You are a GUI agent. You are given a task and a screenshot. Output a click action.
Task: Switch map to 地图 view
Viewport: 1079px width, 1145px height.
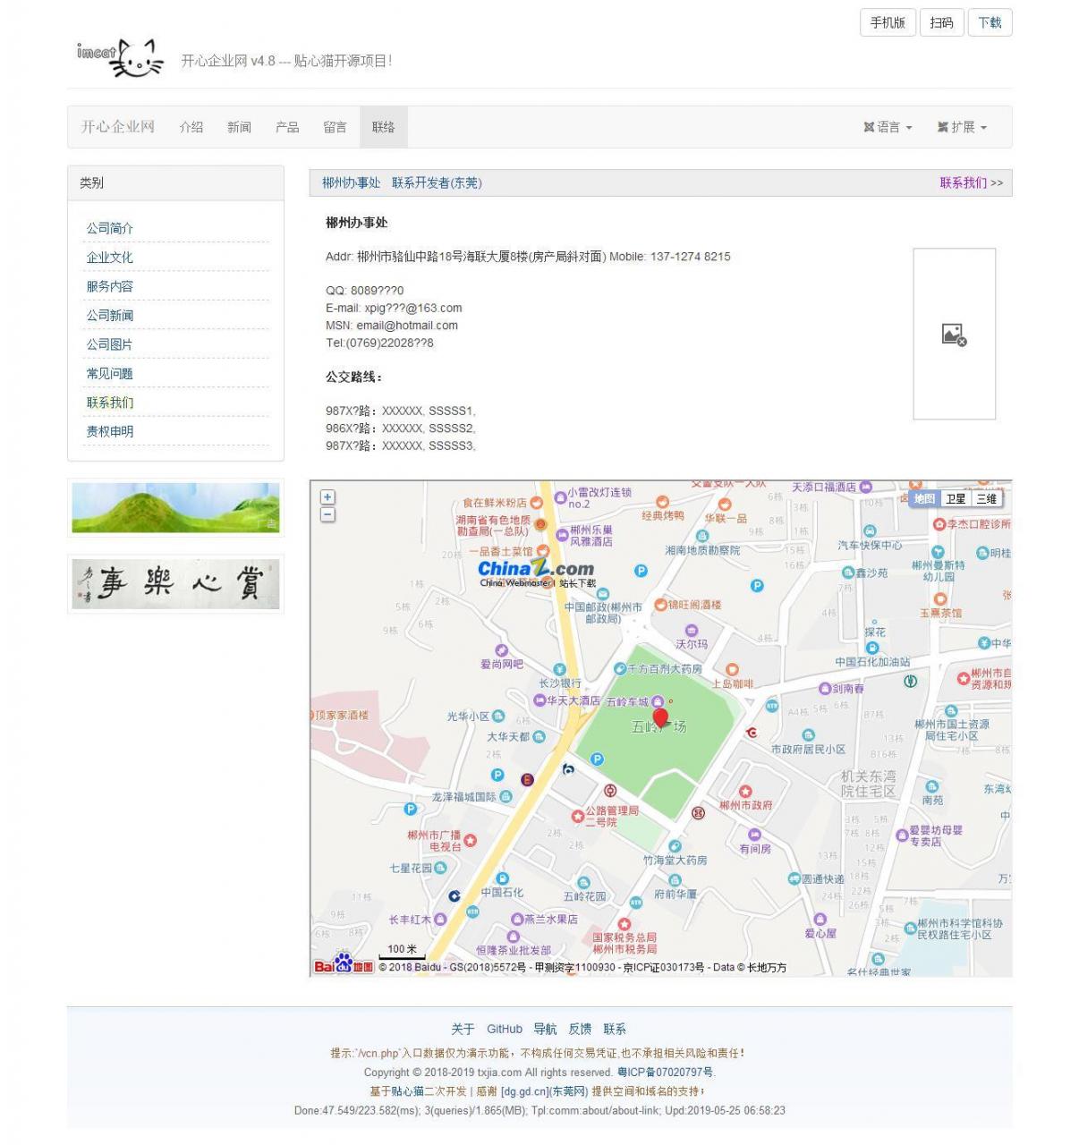tap(924, 499)
